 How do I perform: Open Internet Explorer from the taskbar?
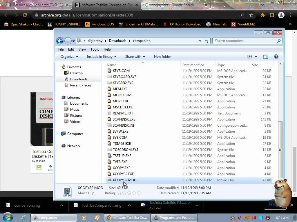click(23, 218)
